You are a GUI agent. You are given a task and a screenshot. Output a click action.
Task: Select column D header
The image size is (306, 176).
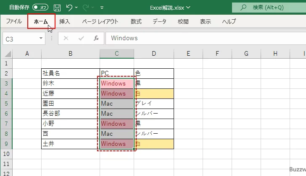(x=154, y=54)
